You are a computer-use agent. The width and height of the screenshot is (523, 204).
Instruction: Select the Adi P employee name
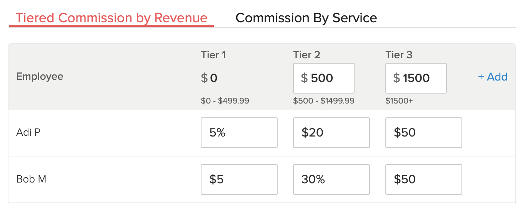28,133
